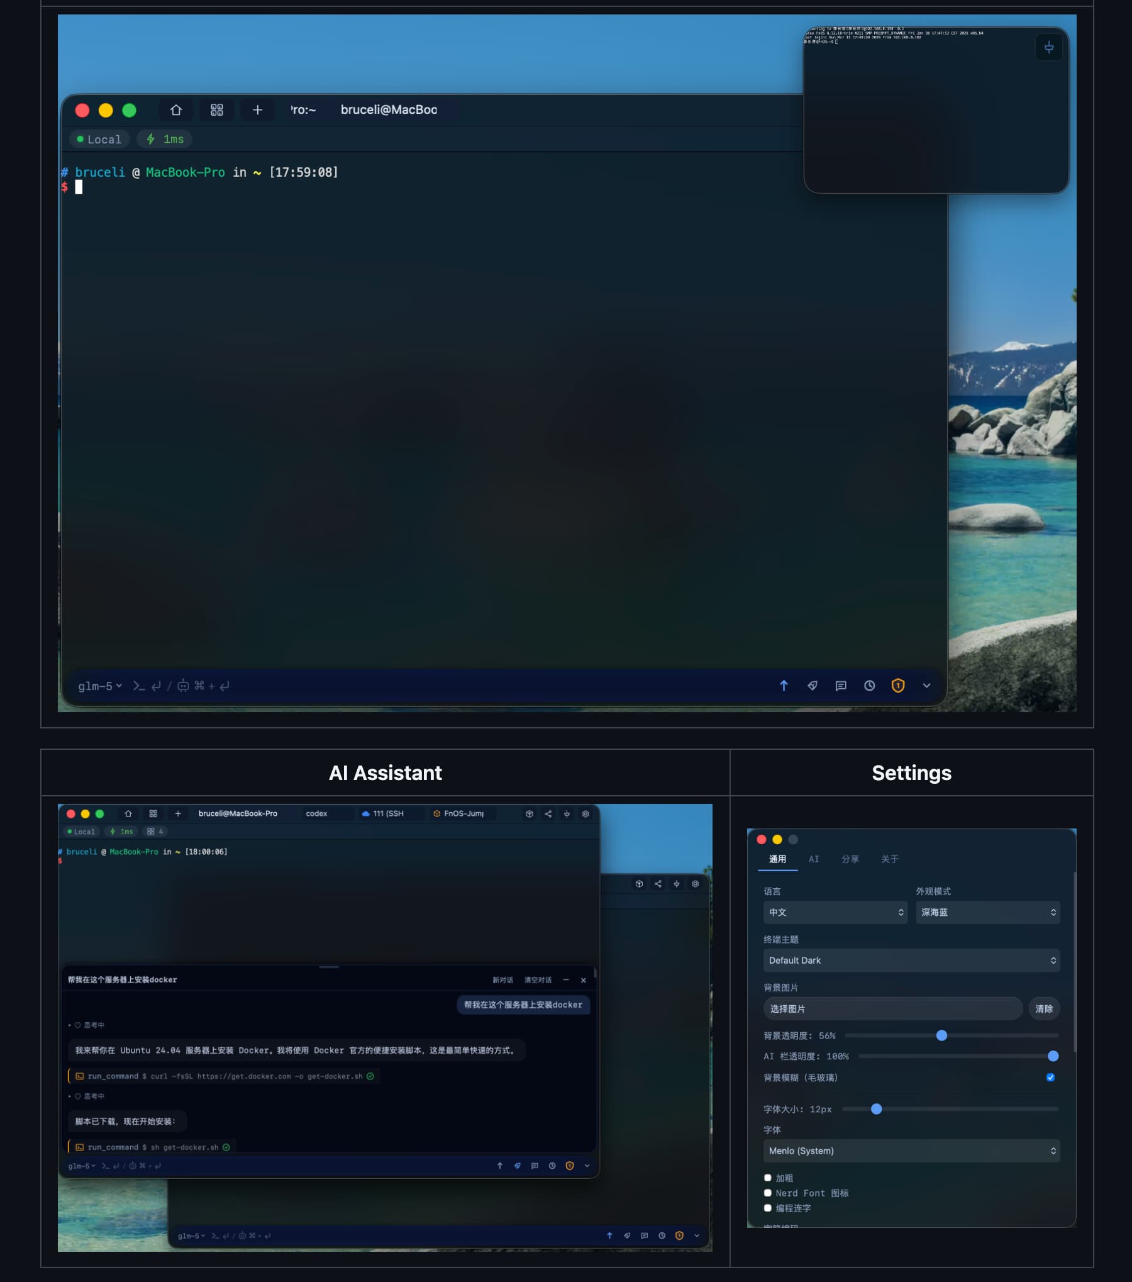Image resolution: width=1132 pixels, height=1282 pixels.
Task: Click the orange shield icon in the large terminal's bottom bar
Action: click(898, 686)
